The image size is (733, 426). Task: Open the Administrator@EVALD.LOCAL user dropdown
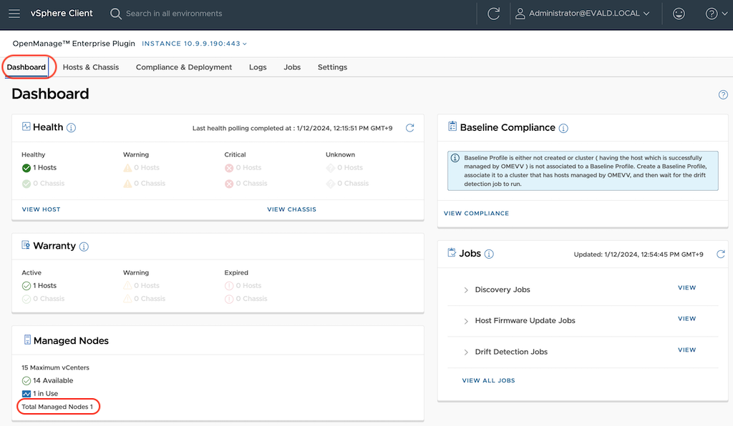pyautogui.click(x=589, y=14)
